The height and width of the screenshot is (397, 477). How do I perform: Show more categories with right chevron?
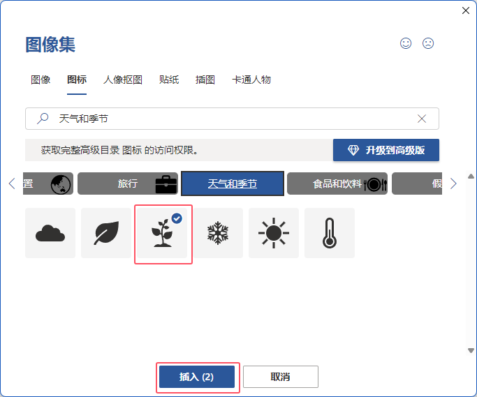[453, 183]
